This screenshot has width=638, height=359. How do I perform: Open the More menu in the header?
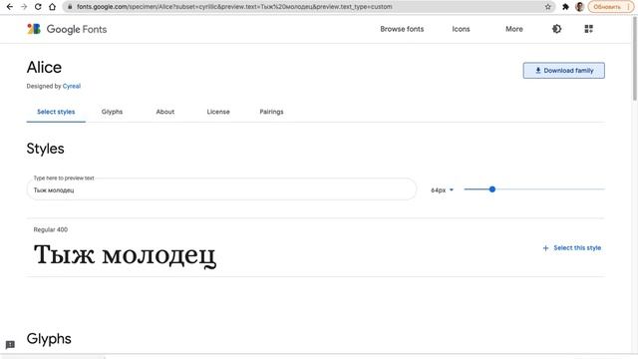(514, 29)
